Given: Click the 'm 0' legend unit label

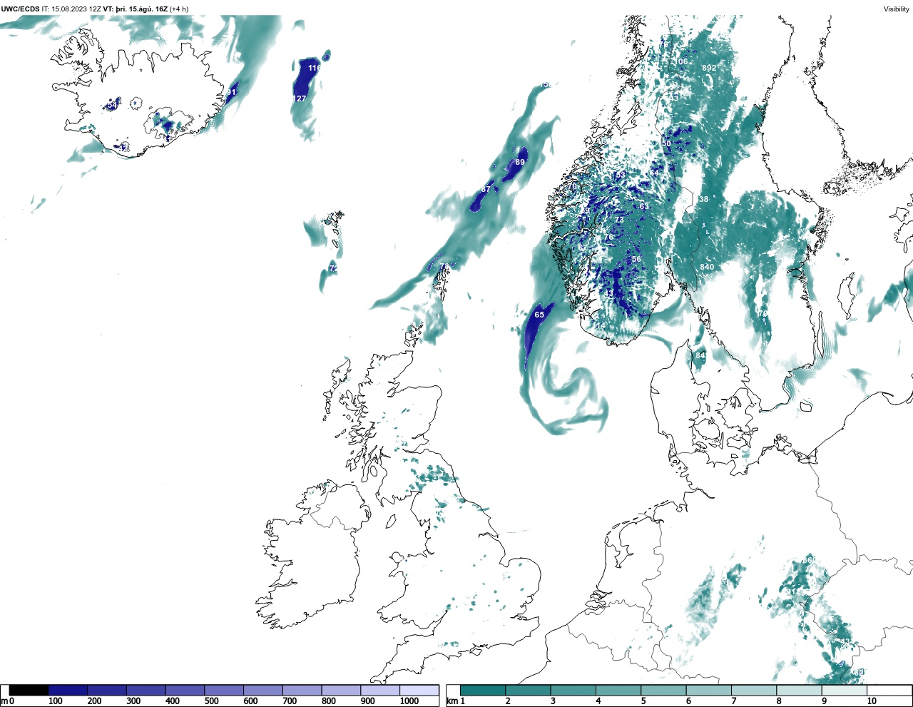Looking at the screenshot, I should (x=8, y=701).
